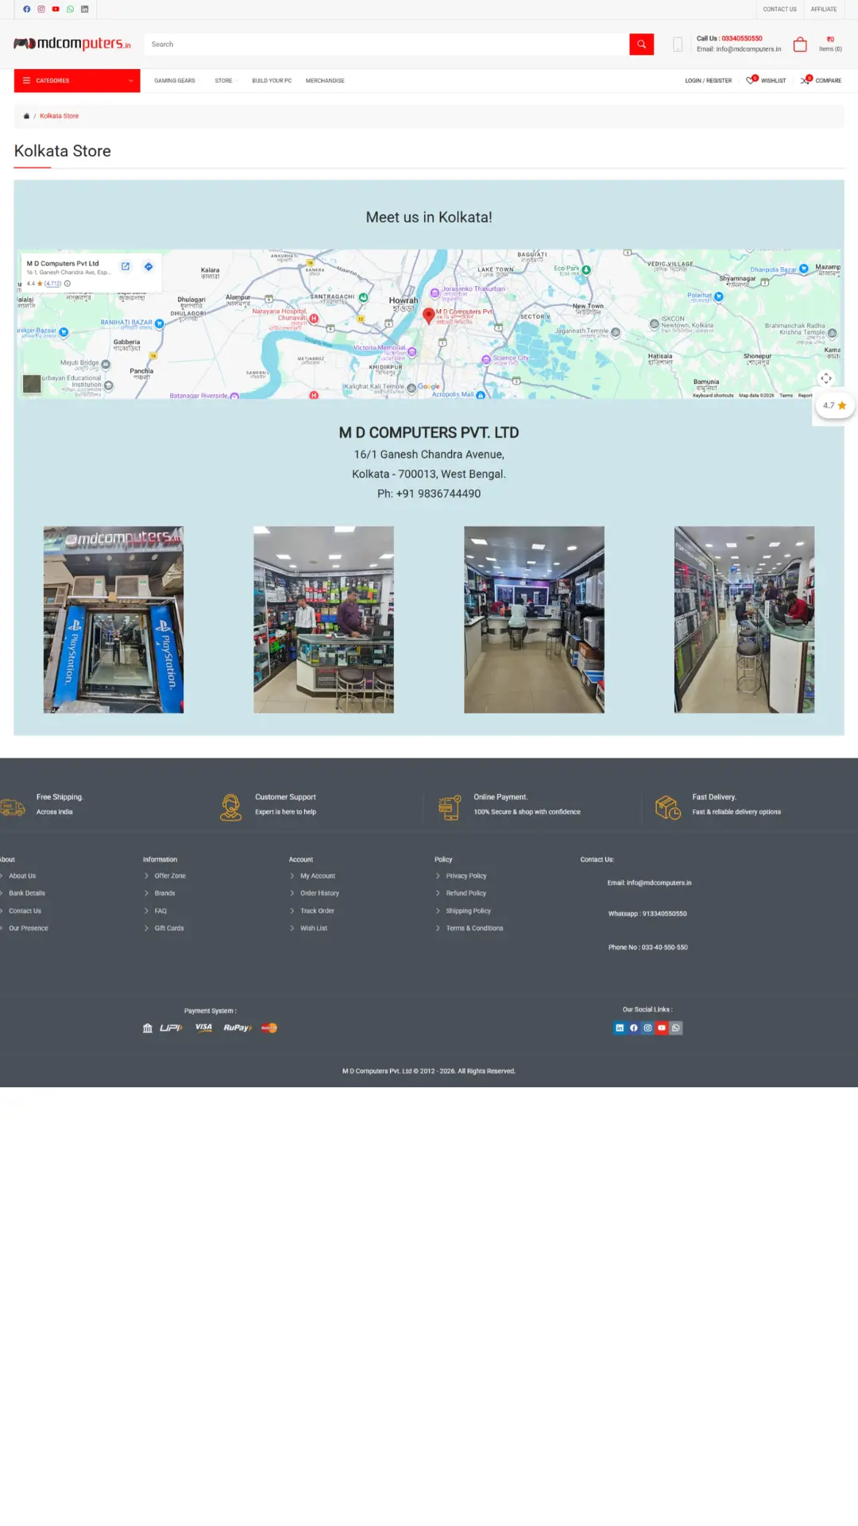Open store photo with staff at long counter
Screen dimensions: 858x1526
744,620
